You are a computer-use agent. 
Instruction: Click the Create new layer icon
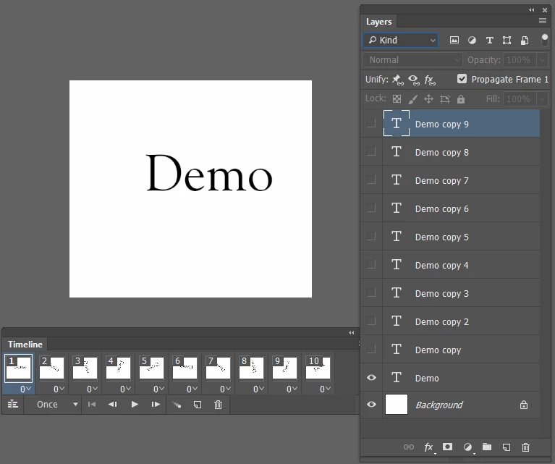click(507, 447)
